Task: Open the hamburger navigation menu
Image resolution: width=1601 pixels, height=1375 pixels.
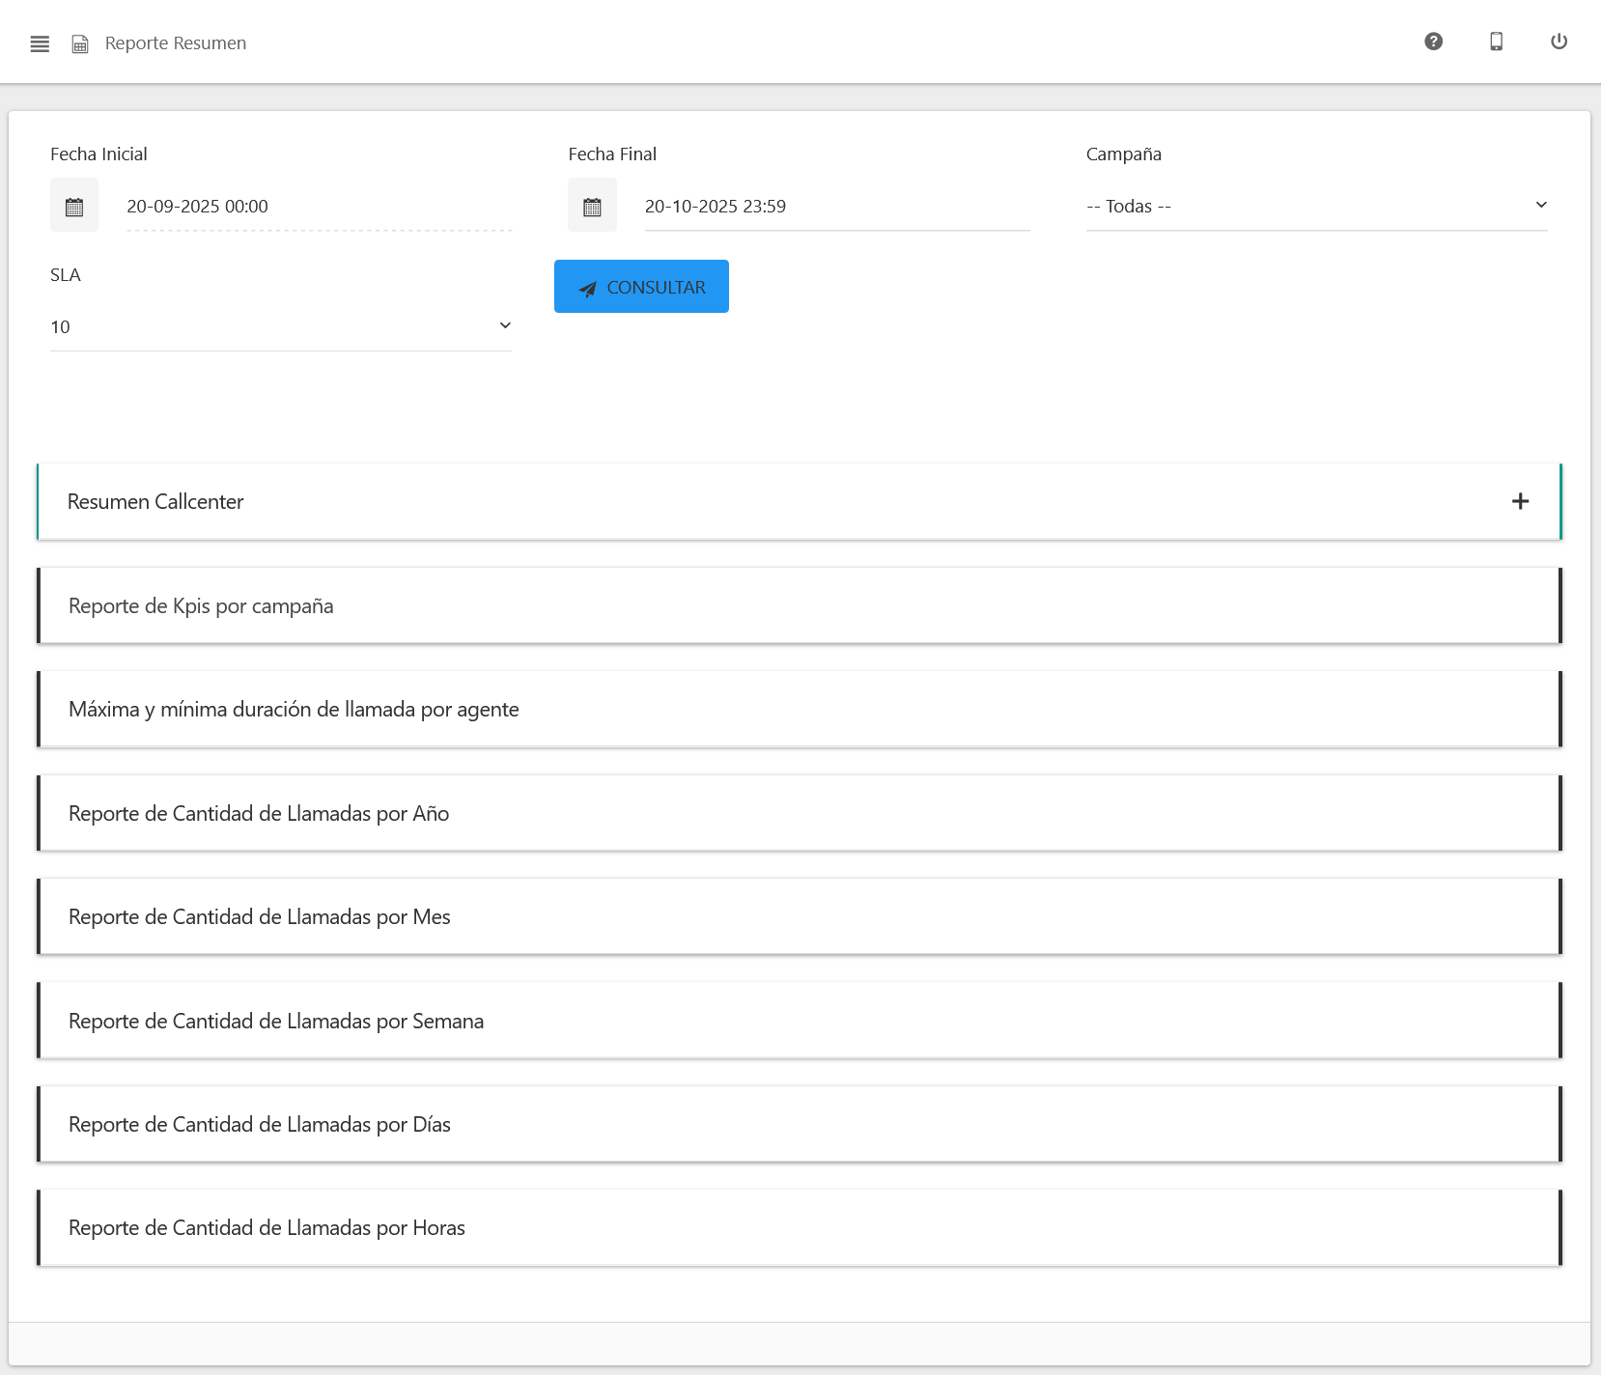Action: point(40,43)
